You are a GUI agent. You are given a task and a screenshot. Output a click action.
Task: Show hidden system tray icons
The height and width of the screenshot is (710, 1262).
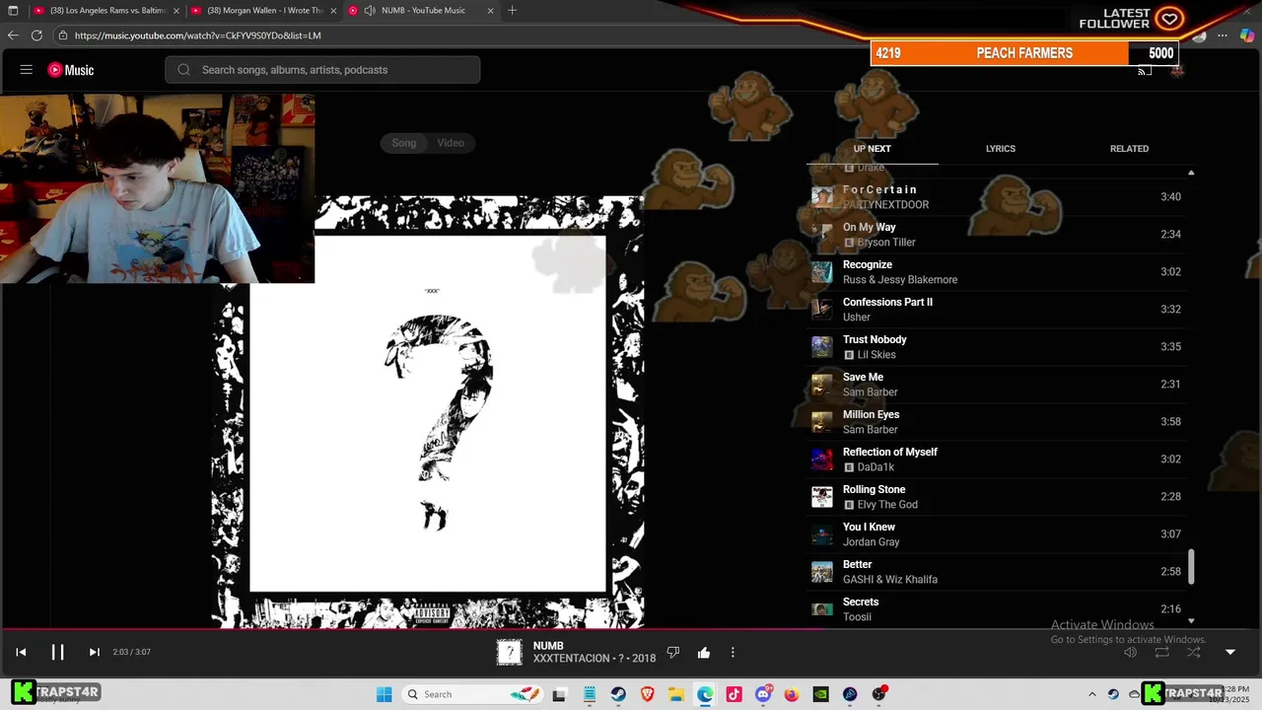(1091, 694)
